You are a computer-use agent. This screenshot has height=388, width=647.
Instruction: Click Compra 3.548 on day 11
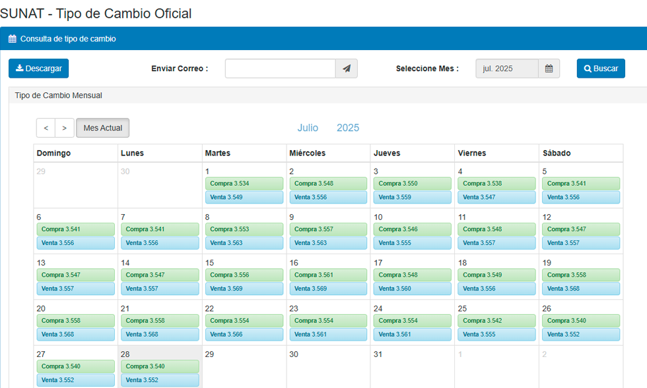click(x=496, y=229)
